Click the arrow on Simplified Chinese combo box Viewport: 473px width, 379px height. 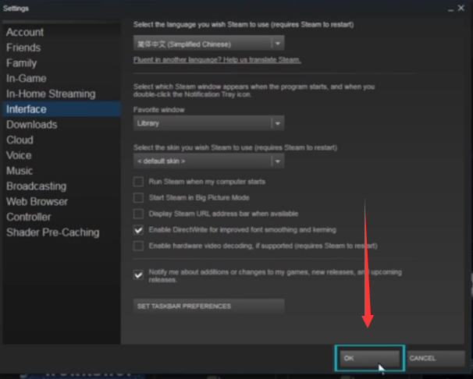[278, 44]
